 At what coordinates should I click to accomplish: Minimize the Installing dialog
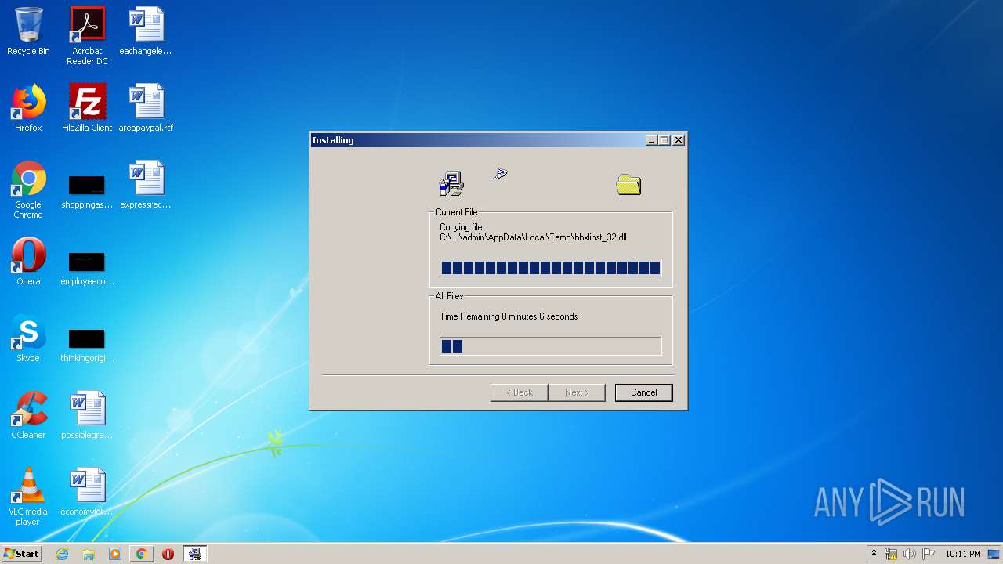pyautogui.click(x=651, y=140)
